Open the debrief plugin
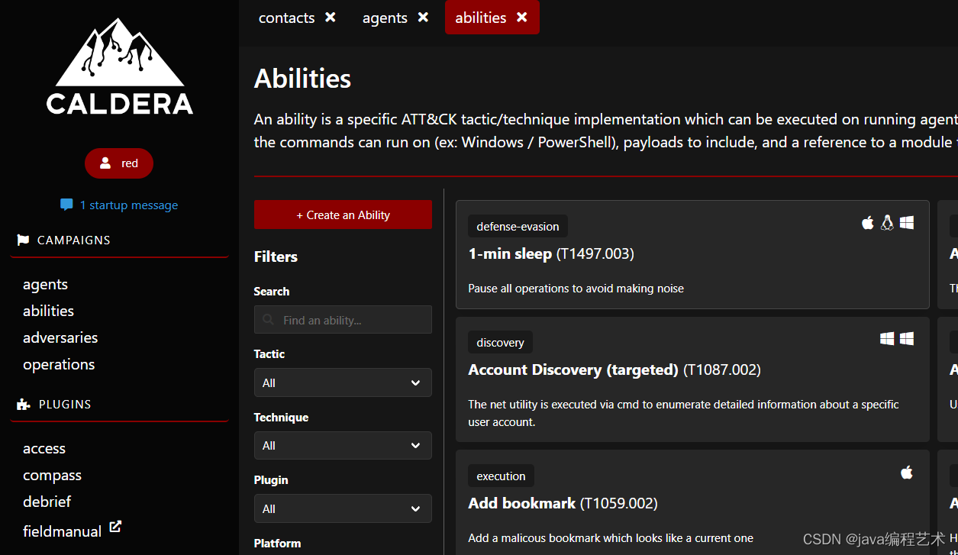The image size is (958, 555). [47, 502]
